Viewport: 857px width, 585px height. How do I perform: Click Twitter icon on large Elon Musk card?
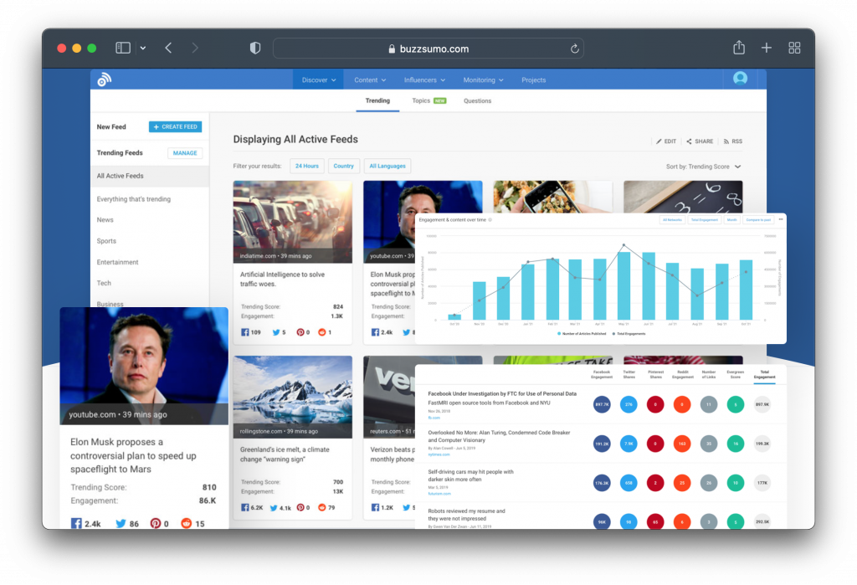click(x=121, y=523)
